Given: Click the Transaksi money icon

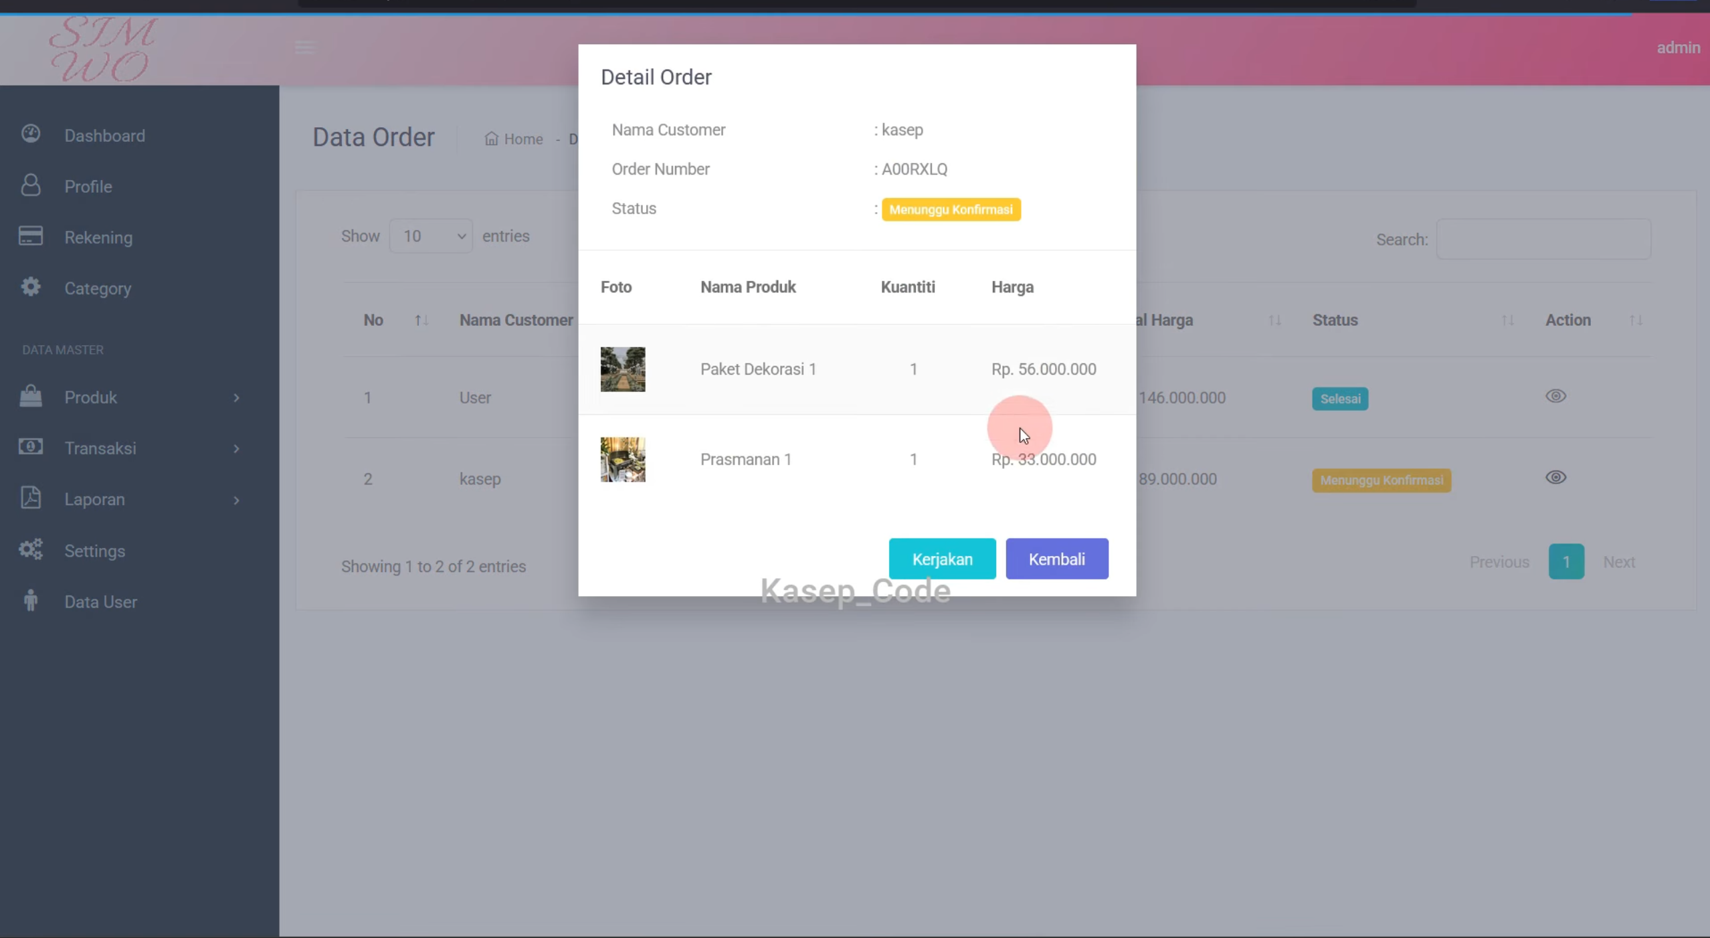Looking at the screenshot, I should (x=31, y=447).
